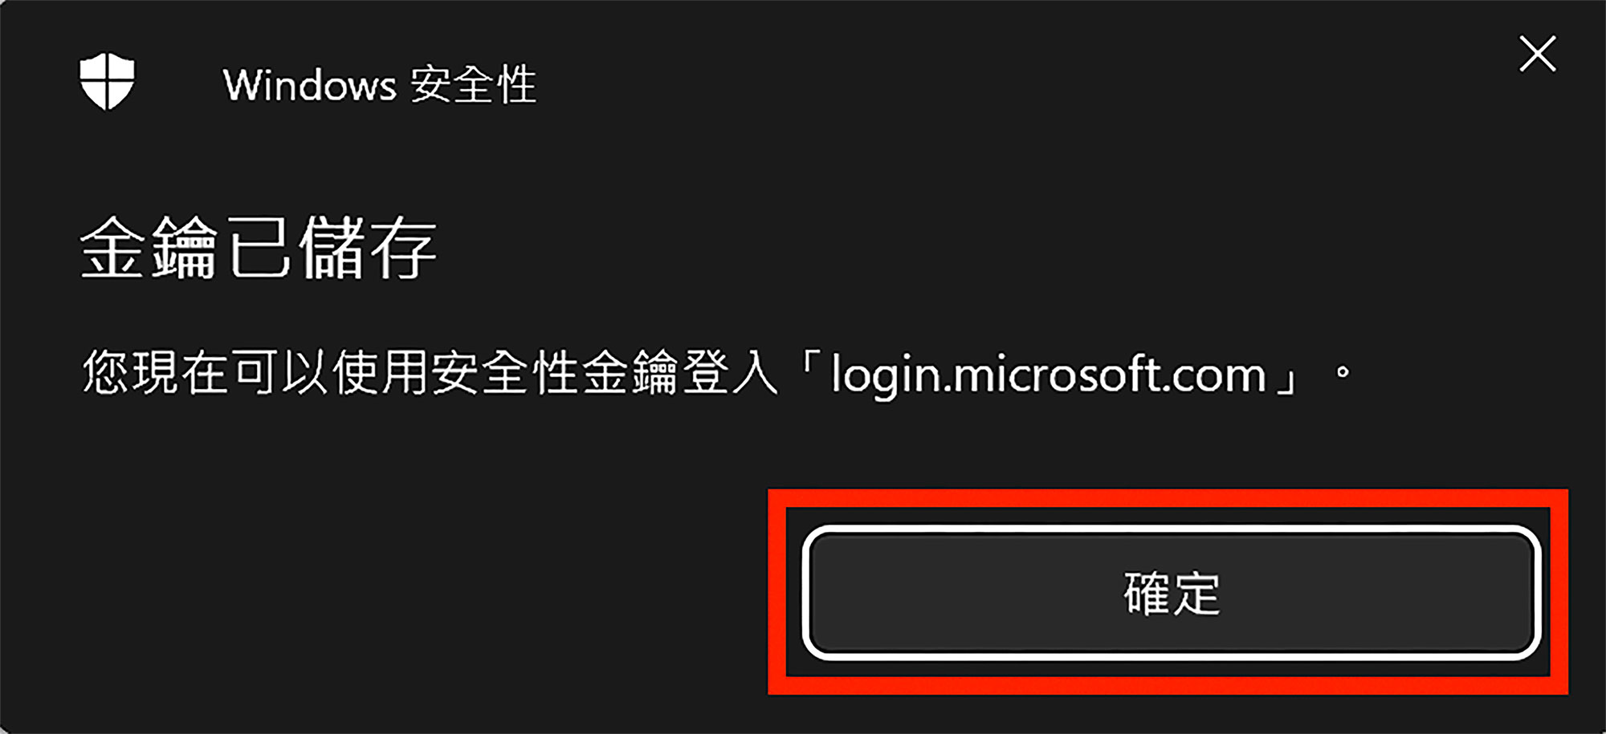Confirm with the 確定 button
This screenshot has width=1606, height=734.
pos(1171,593)
